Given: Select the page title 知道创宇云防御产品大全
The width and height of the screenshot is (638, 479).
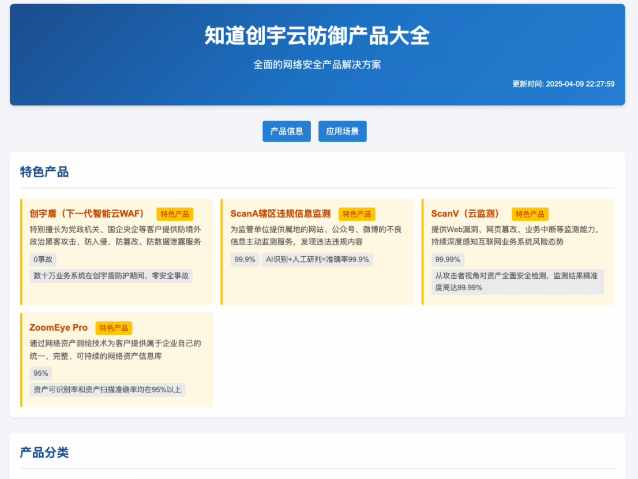Looking at the screenshot, I should (317, 35).
